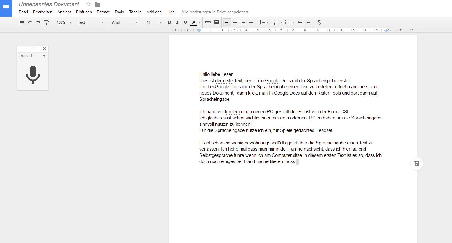Clear the text formatting
The width and height of the screenshot is (452, 243).
pyautogui.click(x=319, y=22)
